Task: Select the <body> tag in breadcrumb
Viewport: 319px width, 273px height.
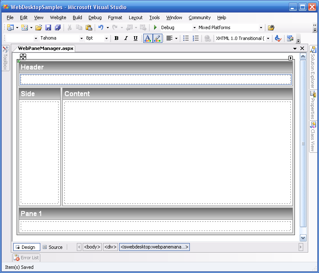Action: point(92,247)
